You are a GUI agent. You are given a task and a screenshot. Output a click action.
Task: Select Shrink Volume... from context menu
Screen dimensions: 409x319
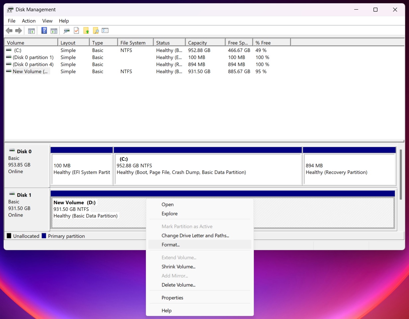178,267
